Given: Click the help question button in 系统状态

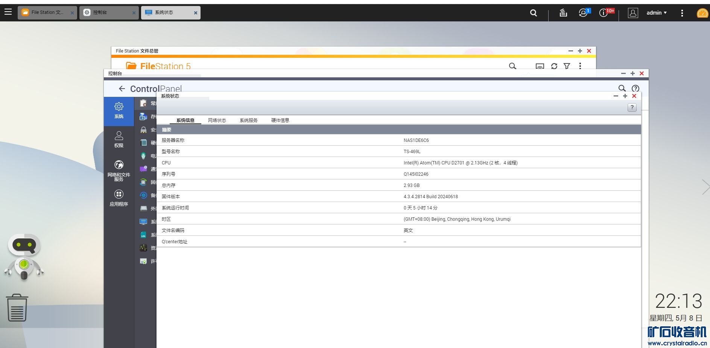Looking at the screenshot, I should point(632,108).
